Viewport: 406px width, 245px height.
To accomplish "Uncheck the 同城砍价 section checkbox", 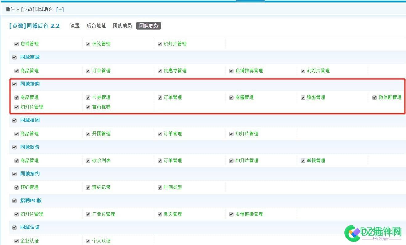I will (x=14, y=147).
